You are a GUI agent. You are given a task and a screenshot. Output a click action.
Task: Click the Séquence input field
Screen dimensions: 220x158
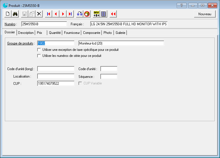click(x=109, y=76)
